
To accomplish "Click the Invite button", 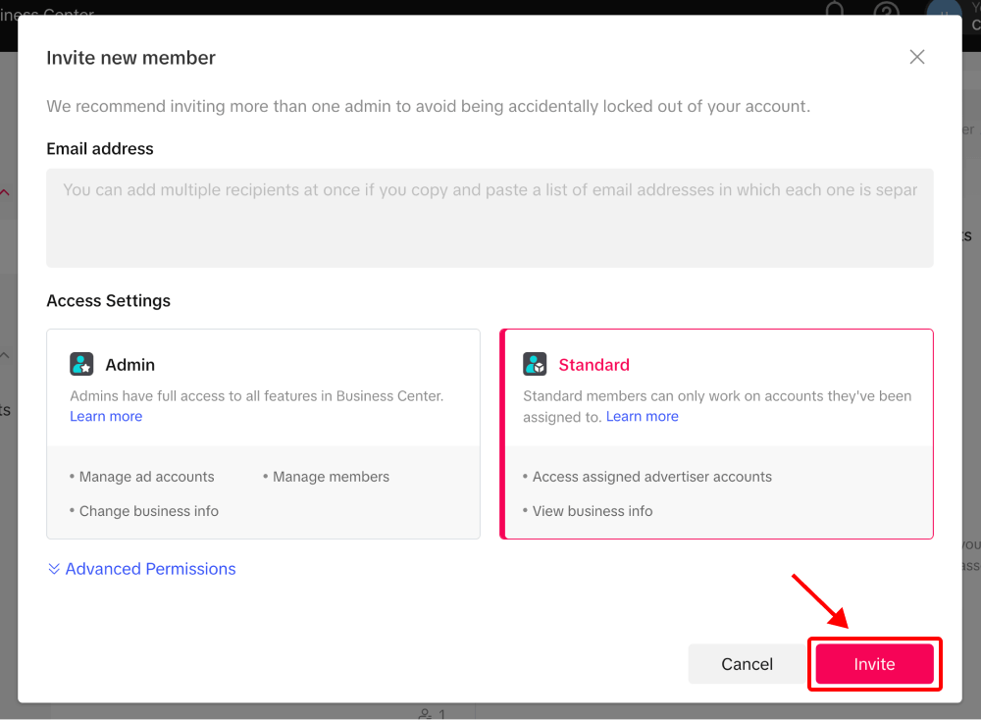I will 874,664.
